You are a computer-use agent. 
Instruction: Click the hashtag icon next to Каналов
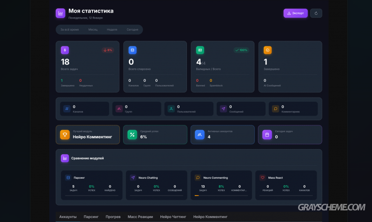point(66,109)
